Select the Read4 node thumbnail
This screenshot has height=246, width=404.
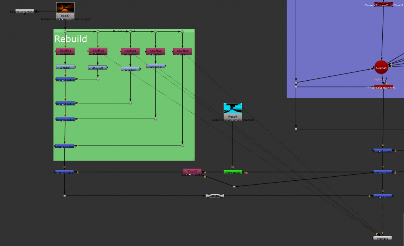click(x=233, y=108)
